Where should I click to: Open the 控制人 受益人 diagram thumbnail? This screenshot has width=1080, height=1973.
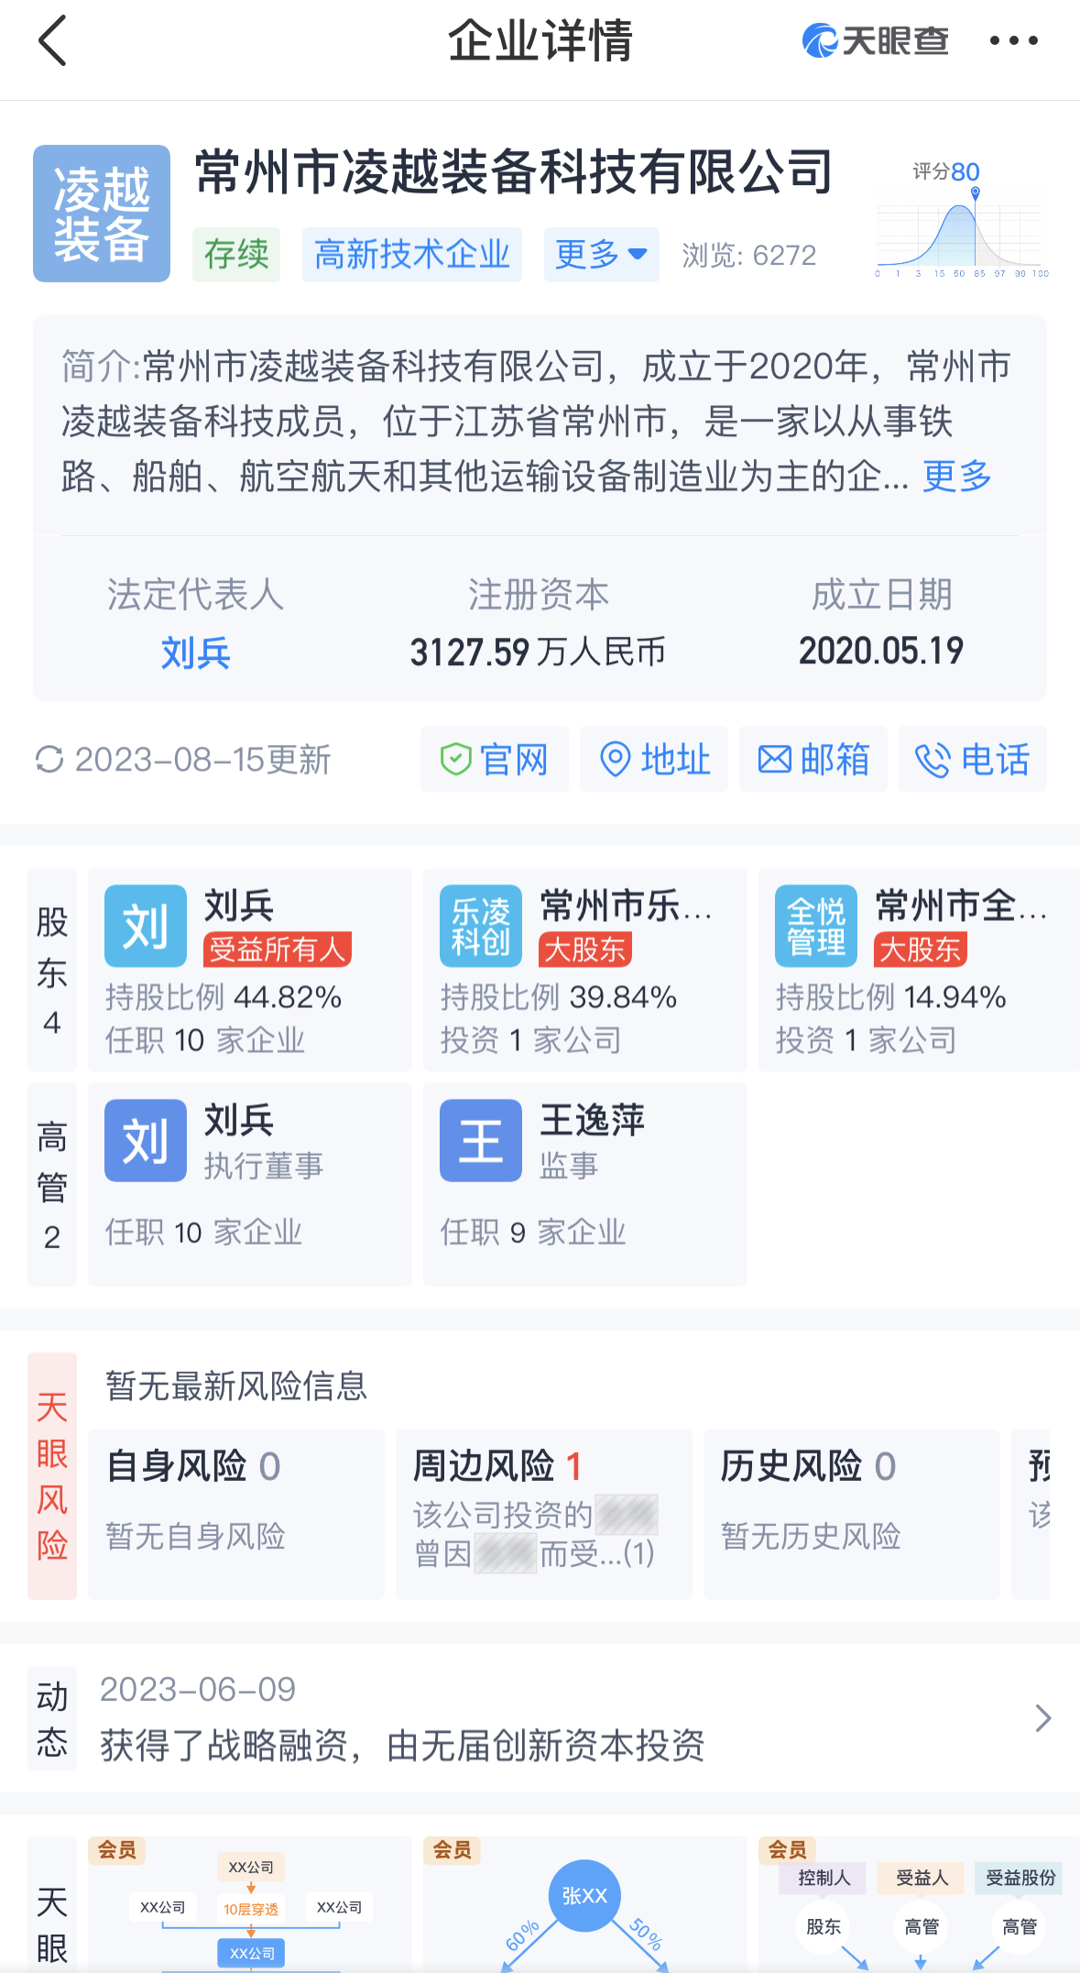click(x=919, y=1904)
